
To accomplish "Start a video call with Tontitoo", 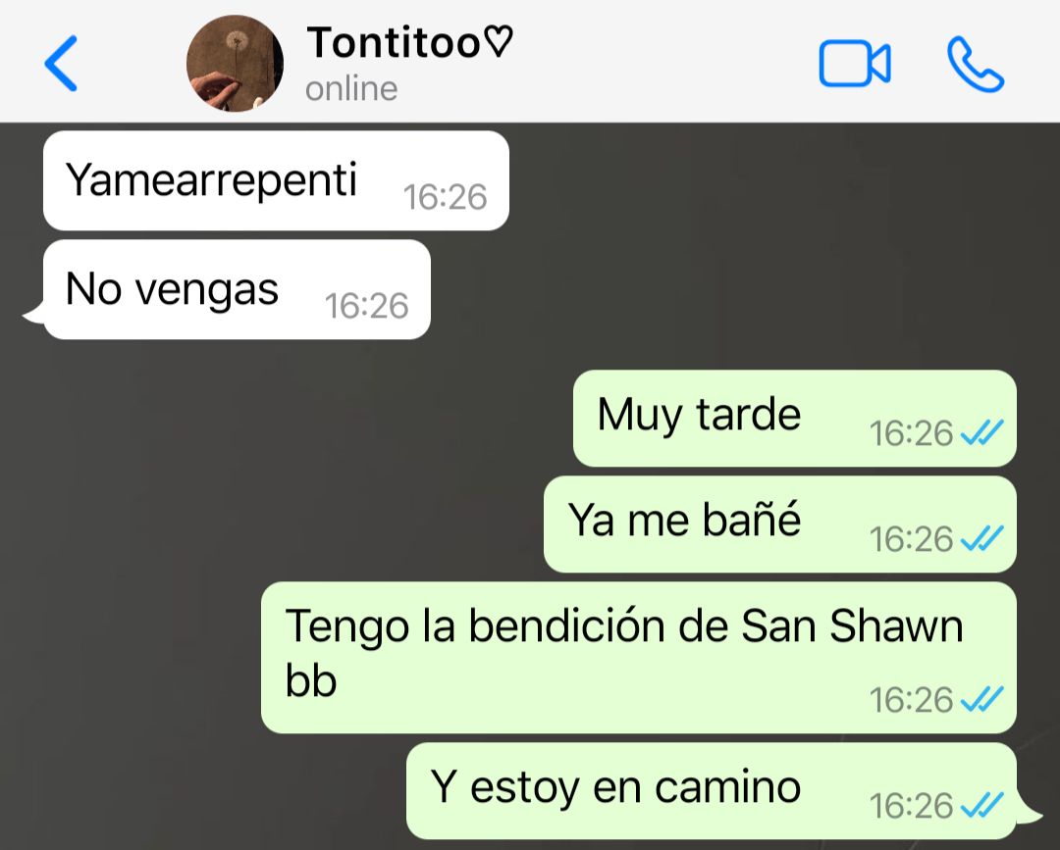I will coord(855,64).
